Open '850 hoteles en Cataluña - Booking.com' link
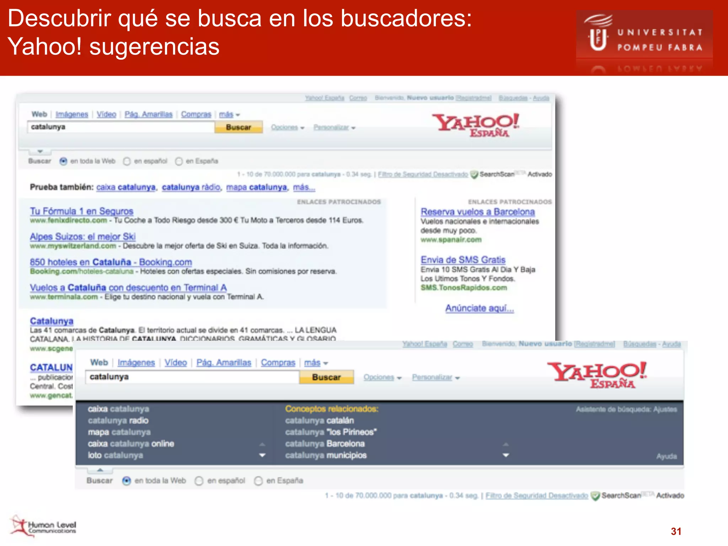 (111, 262)
